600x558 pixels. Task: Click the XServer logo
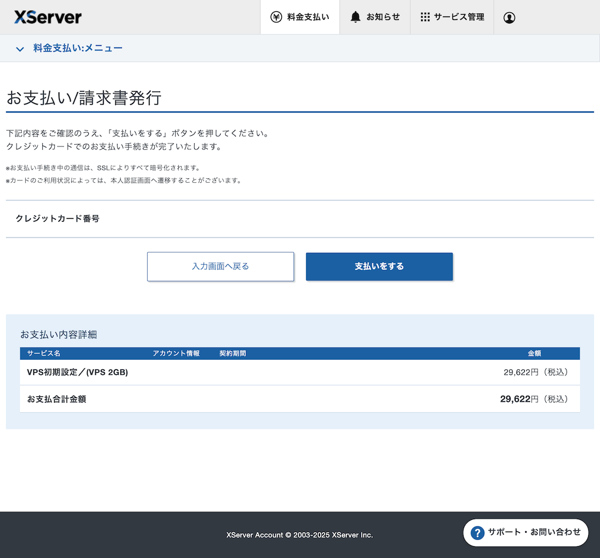tap(48, 17)
